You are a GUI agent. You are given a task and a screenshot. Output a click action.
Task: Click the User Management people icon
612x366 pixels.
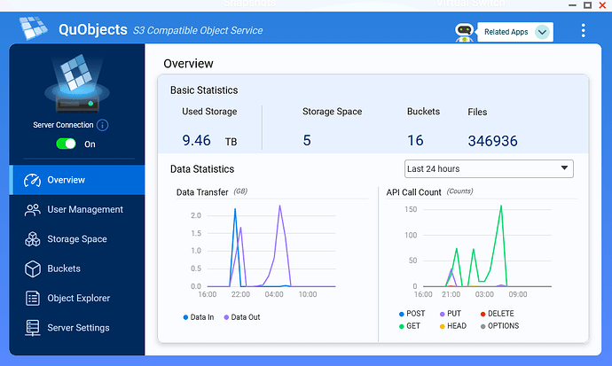(33, 210)
